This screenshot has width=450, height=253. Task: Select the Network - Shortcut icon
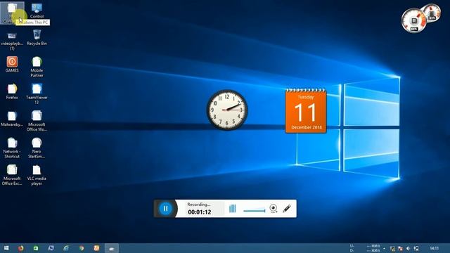pyautogui.click(x=12, y=148)
